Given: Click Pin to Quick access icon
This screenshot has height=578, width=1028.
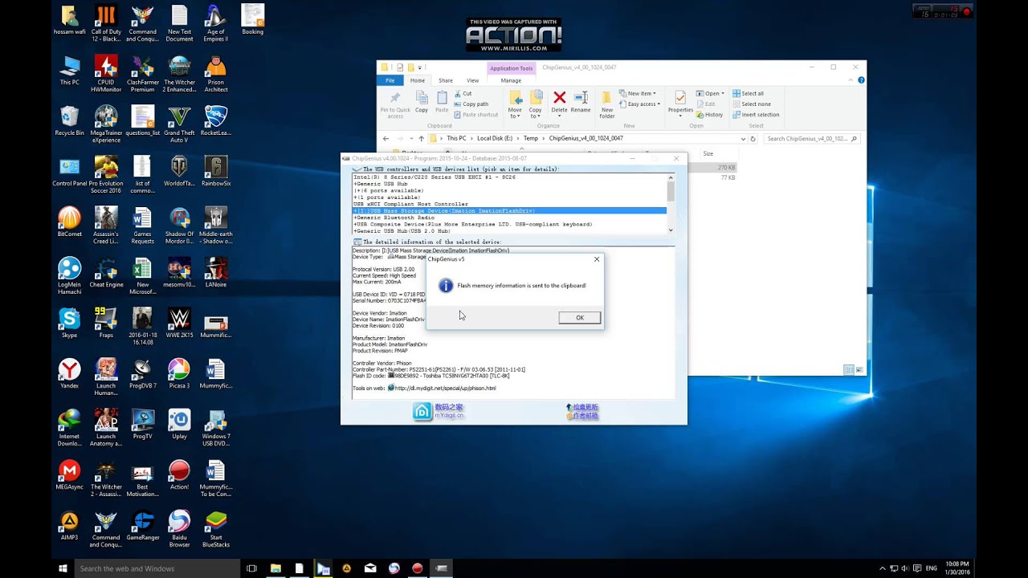Looking at the screenshot, I should coord(394,99).
